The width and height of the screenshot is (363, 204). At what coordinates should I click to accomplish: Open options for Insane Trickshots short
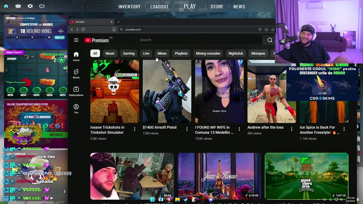[134, 129]
